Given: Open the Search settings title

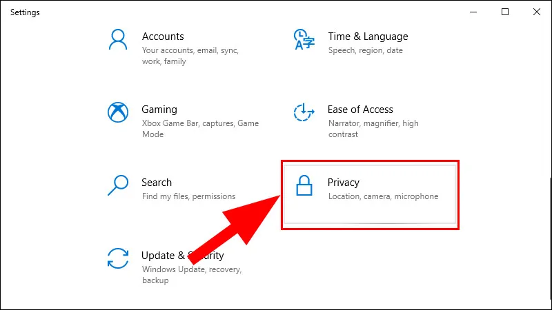Looking at the screenshot, I should (157, 183).
